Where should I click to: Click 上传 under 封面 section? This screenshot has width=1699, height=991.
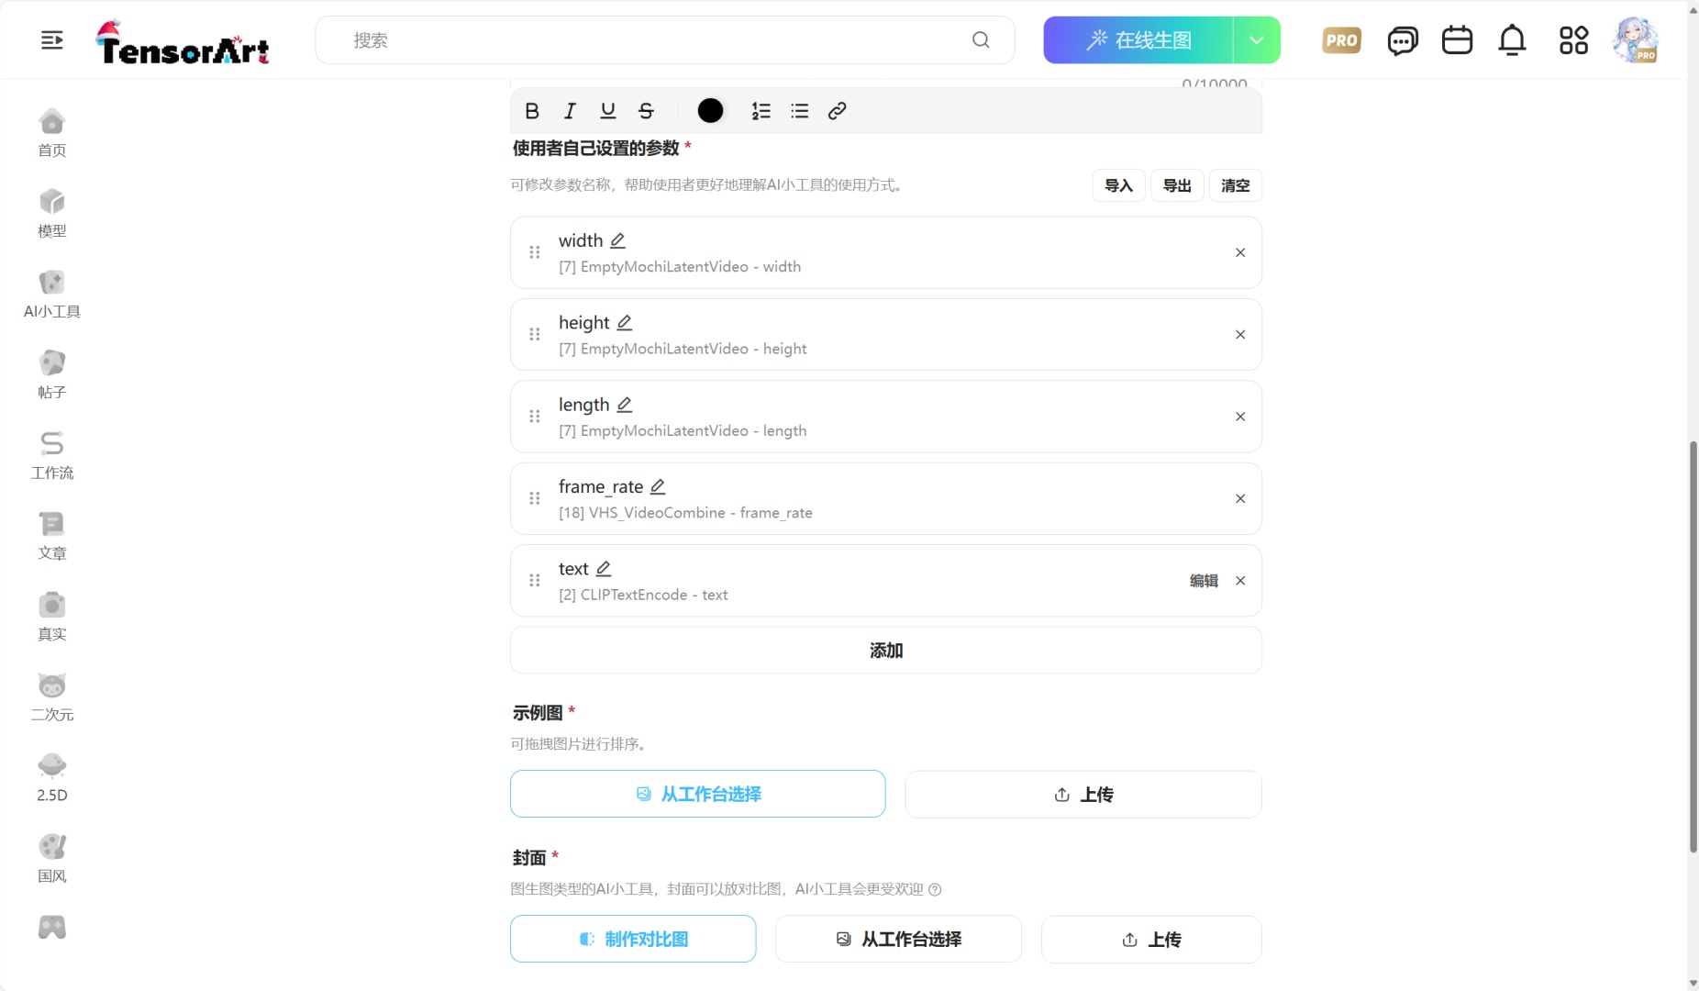[1151, 940]
